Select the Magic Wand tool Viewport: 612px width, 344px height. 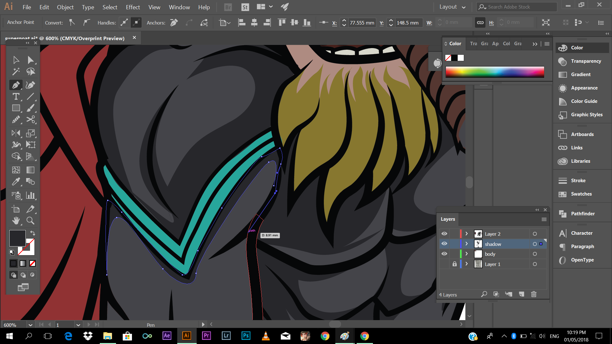[x=16, y=72]
